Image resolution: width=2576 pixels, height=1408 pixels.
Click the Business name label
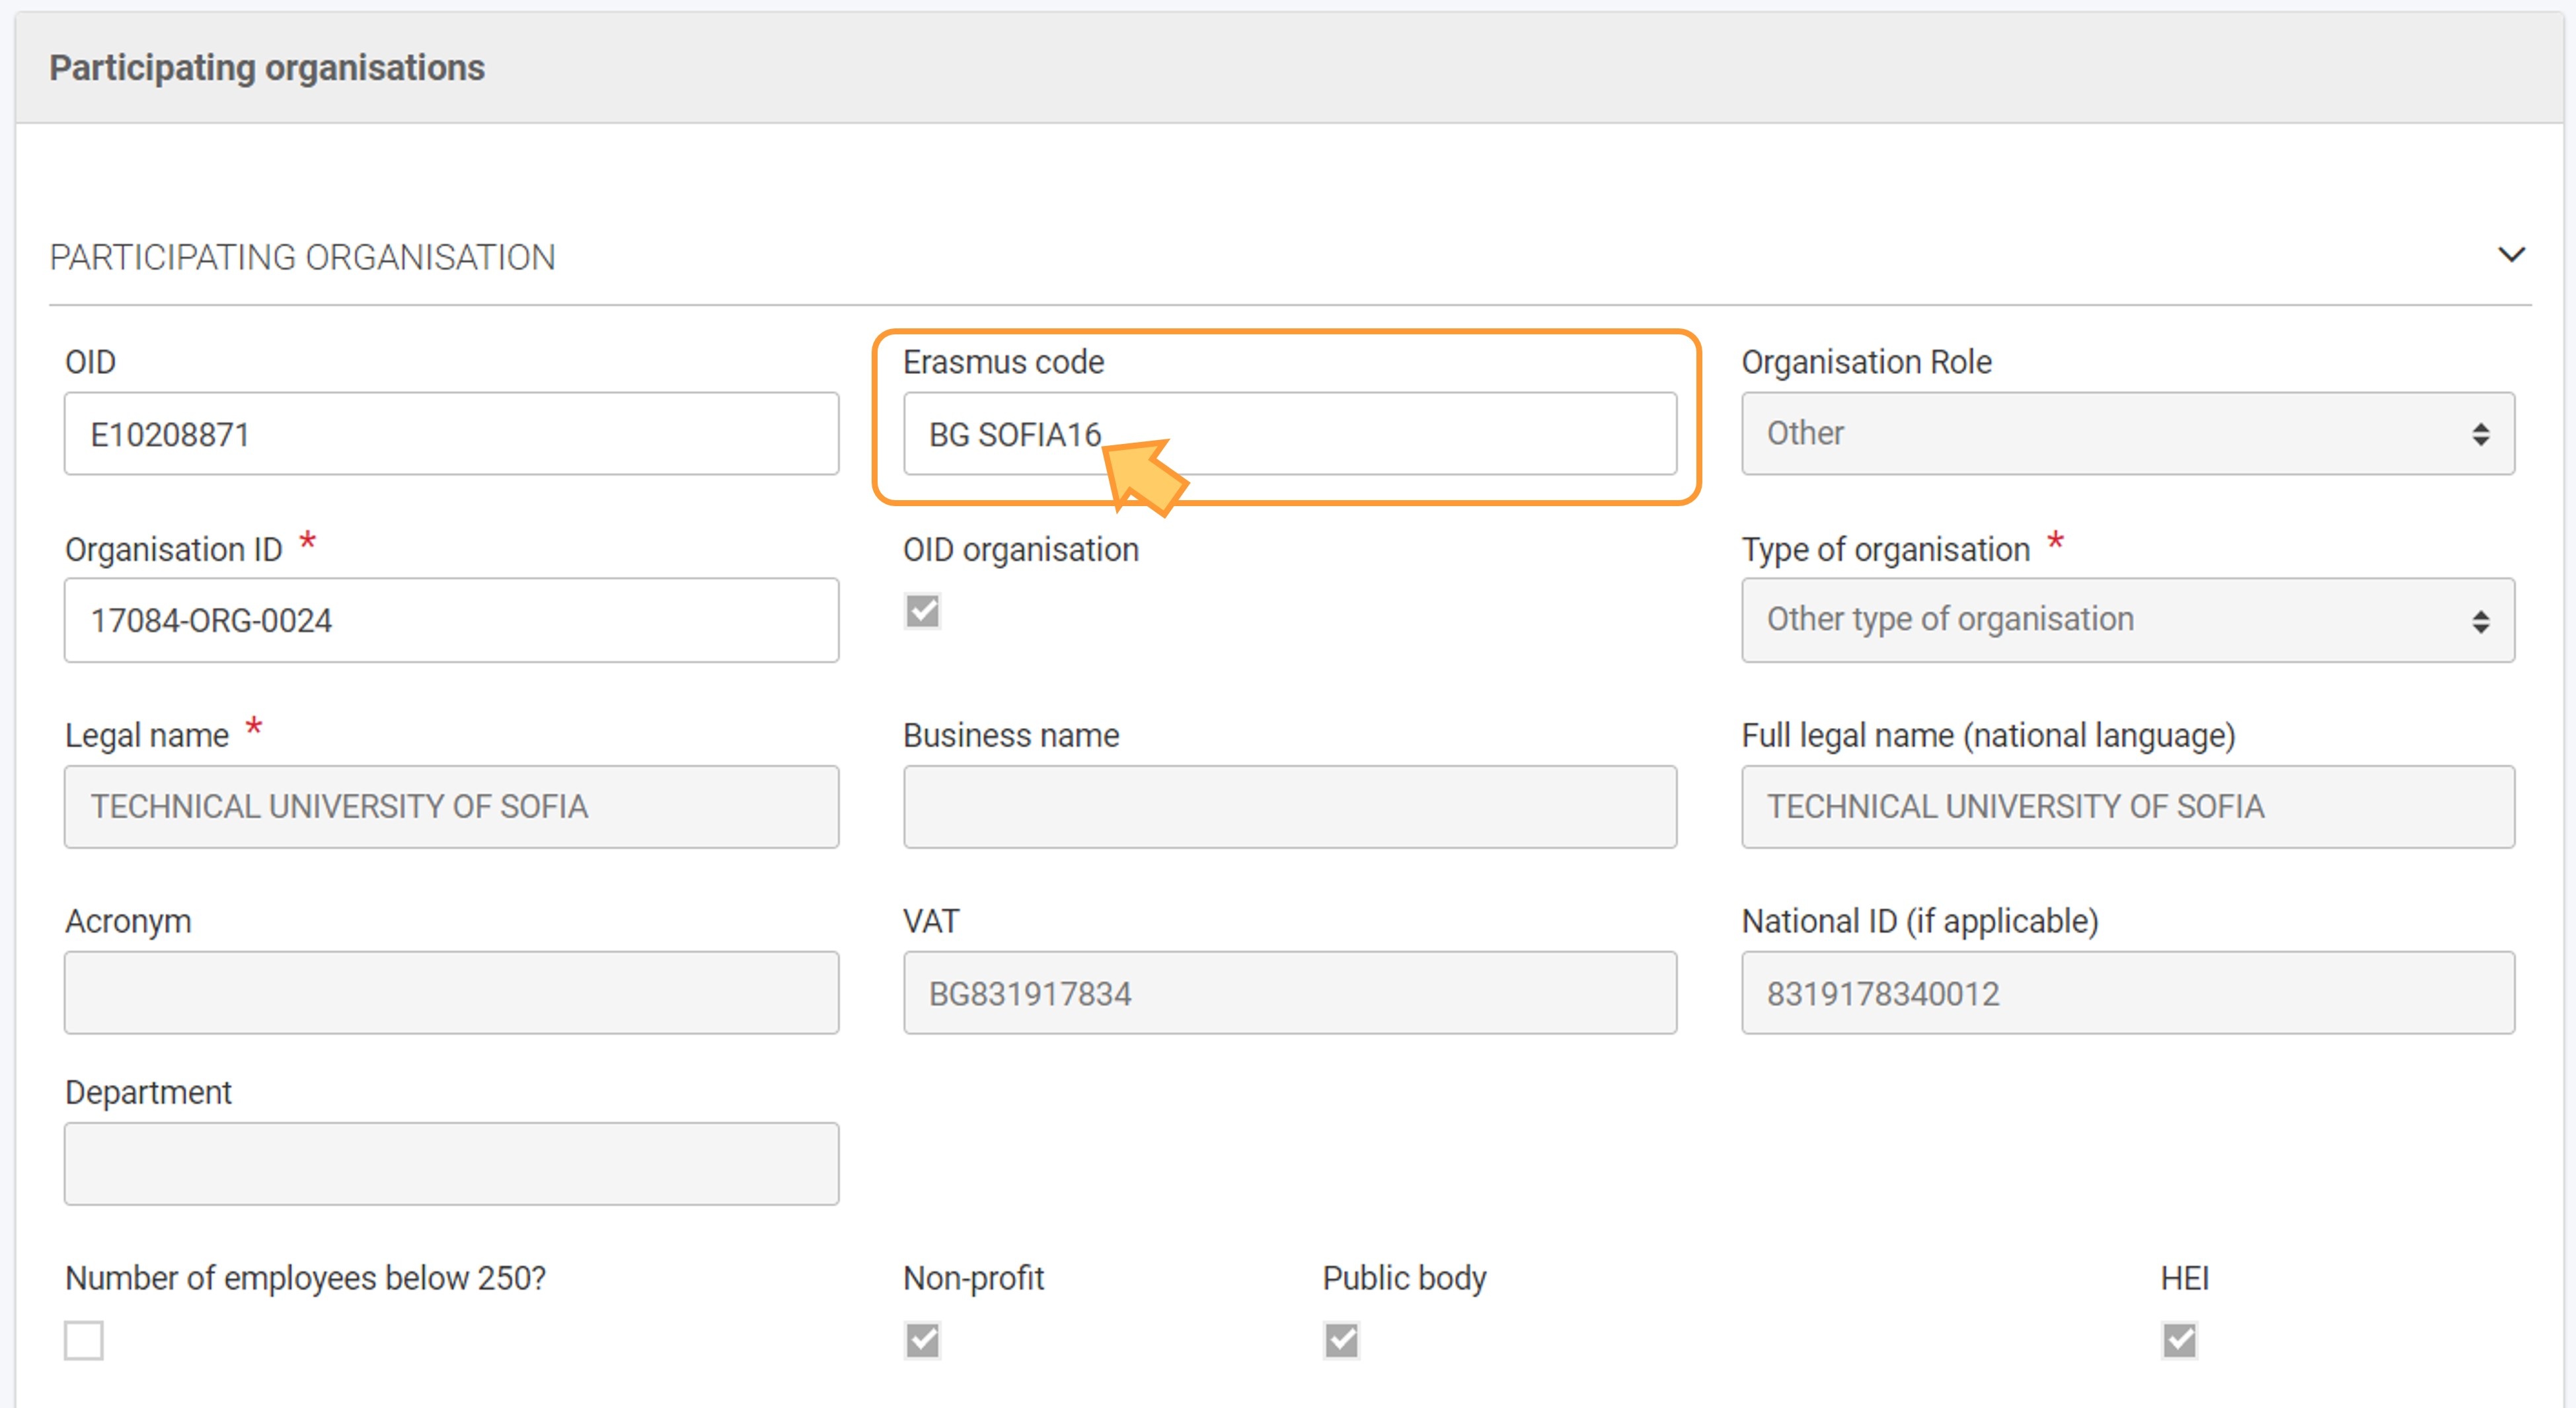coord(1011,735)
